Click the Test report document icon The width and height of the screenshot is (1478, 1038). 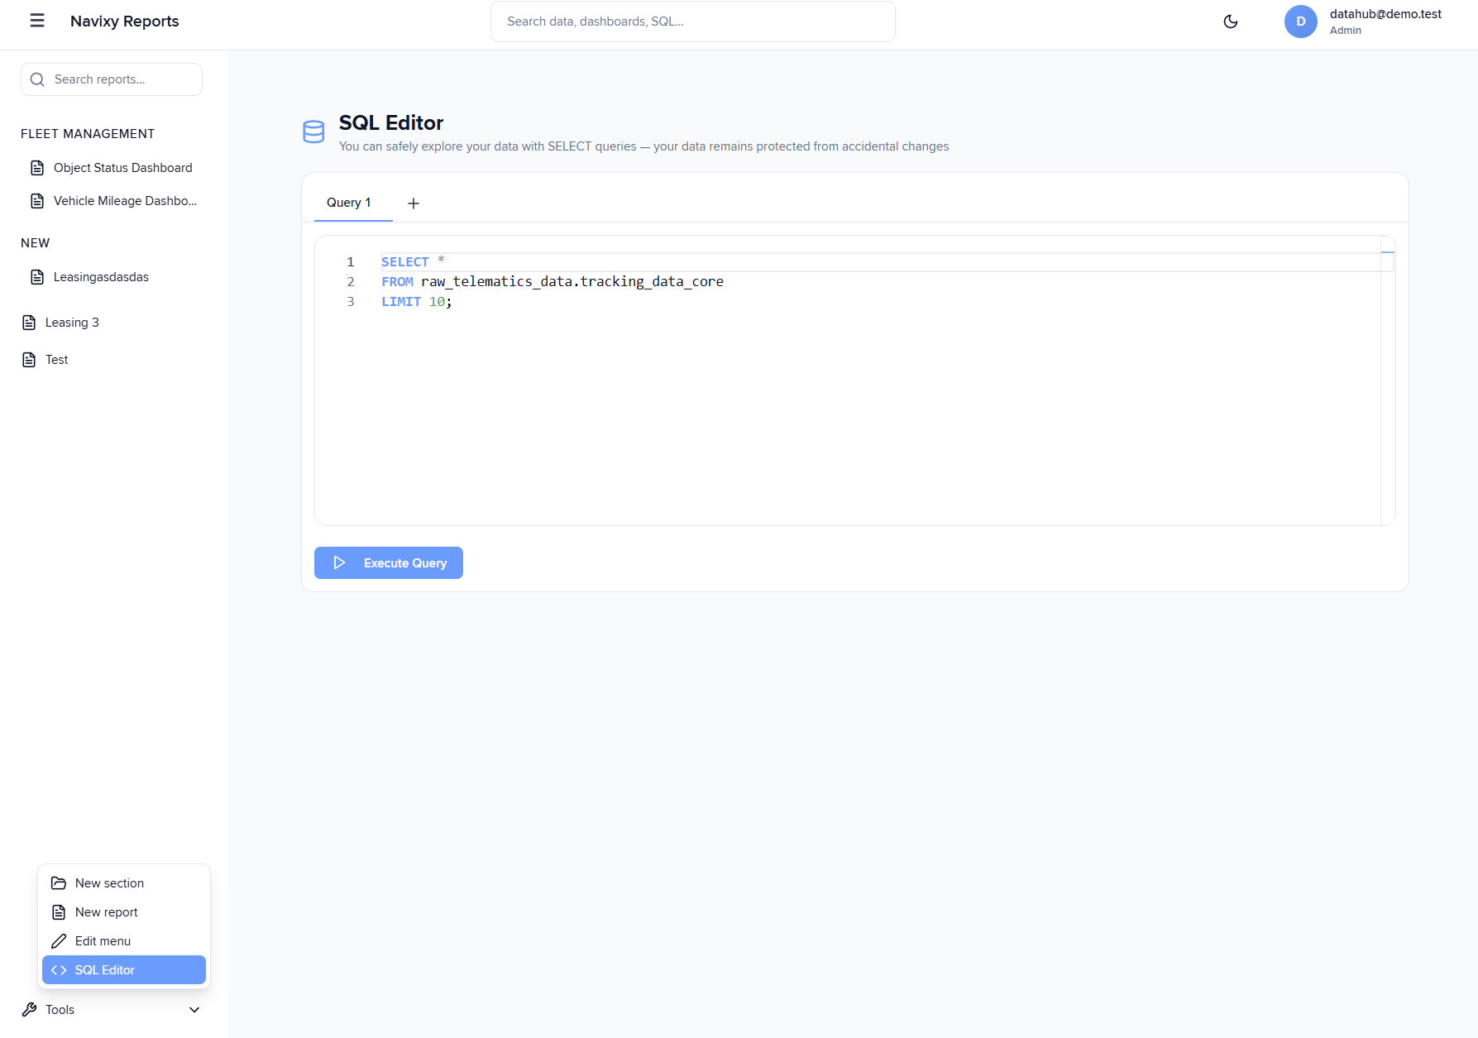29,360
